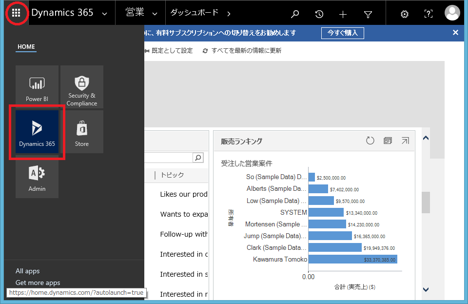Click 既定として設定 command
Image resolution: width=468 pixels, height=304 pixels.
169,51
